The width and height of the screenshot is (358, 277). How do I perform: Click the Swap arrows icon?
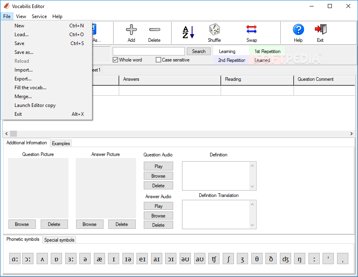pos(252,29)
